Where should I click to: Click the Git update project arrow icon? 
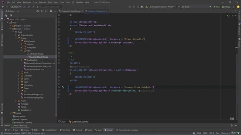coord(24,7)
